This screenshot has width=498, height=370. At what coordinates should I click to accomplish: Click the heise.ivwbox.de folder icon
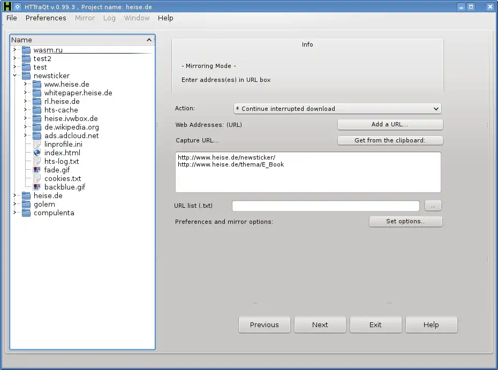pyautogui.click(x=37, y=118)
